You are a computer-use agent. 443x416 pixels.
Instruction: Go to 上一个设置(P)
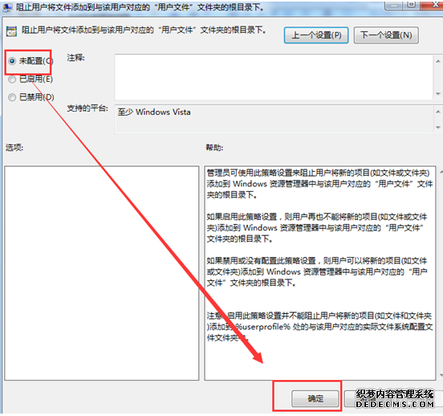[316, 35]
